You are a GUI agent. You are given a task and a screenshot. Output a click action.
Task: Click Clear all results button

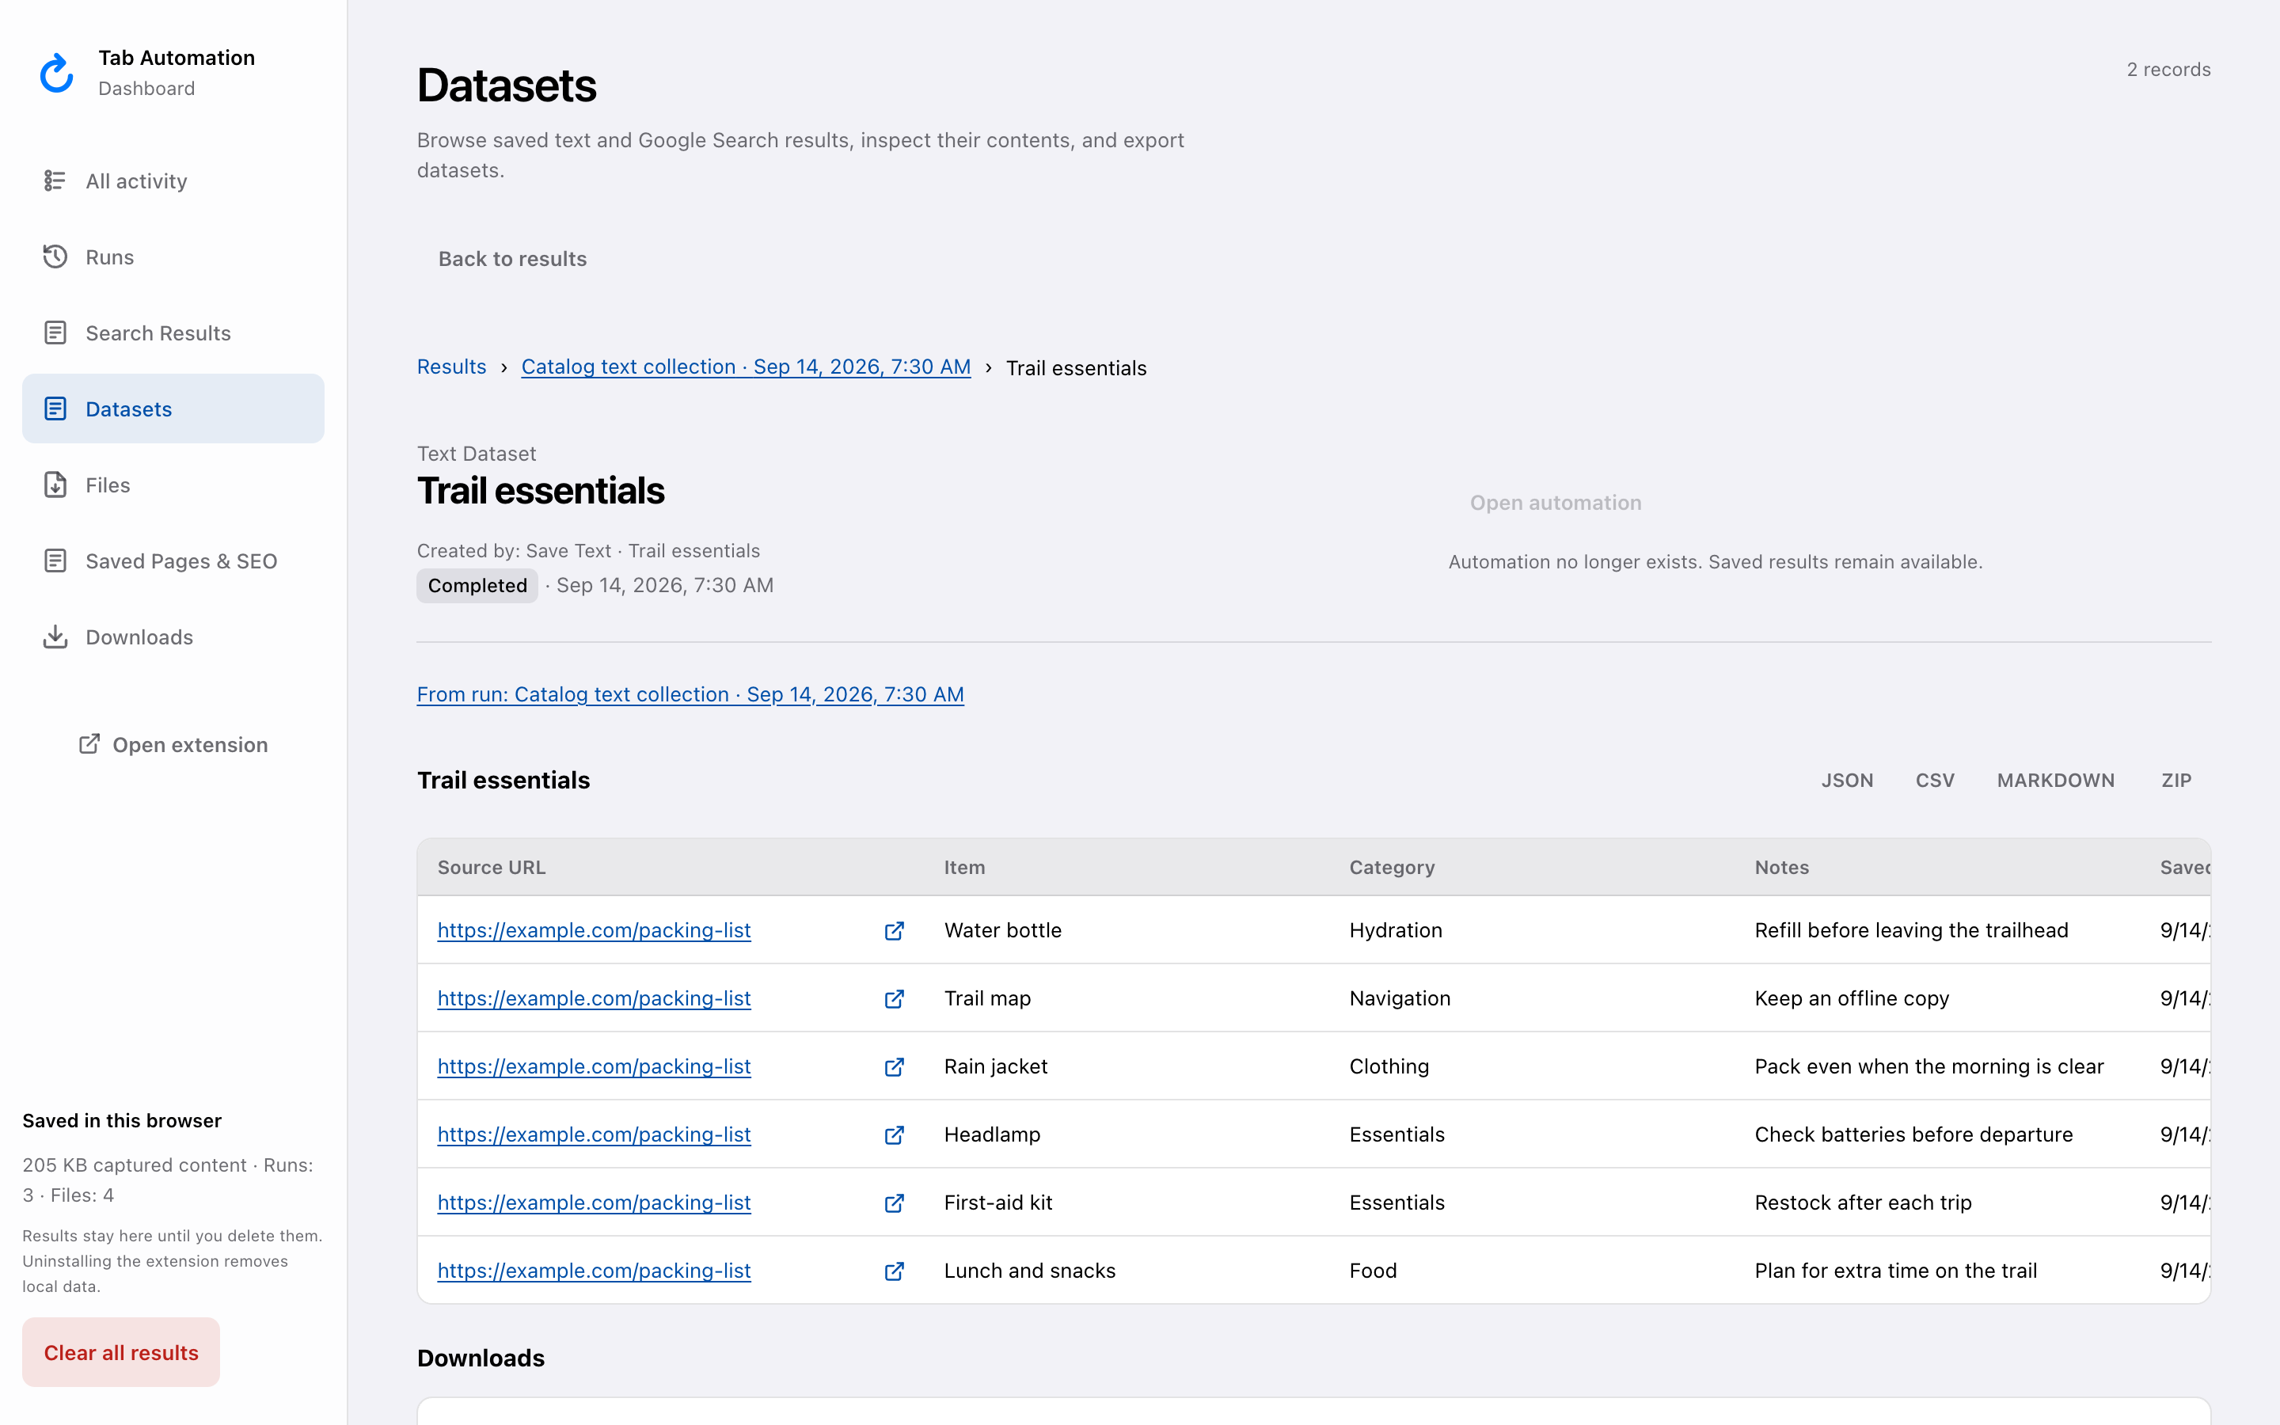click(x=122, y=1352)
